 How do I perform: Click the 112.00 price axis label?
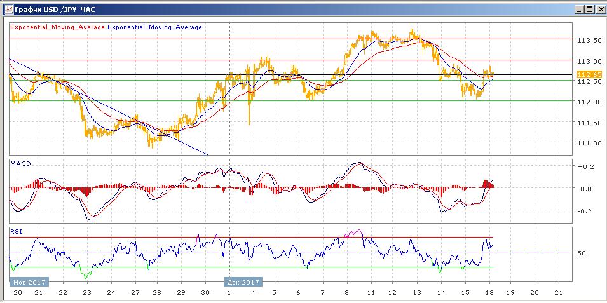589,102
